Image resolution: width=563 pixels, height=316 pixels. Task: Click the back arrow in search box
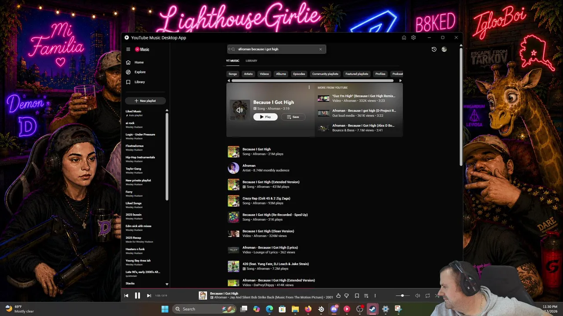230,49
